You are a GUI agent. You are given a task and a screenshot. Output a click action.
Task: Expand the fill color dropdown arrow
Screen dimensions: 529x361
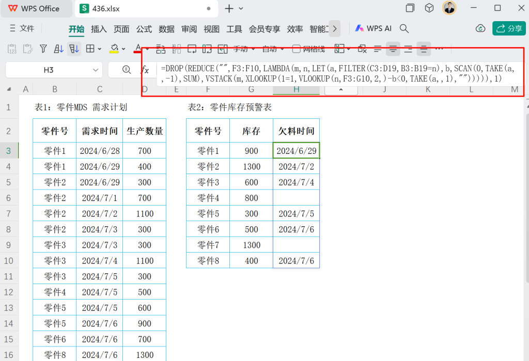click(123, 49)
